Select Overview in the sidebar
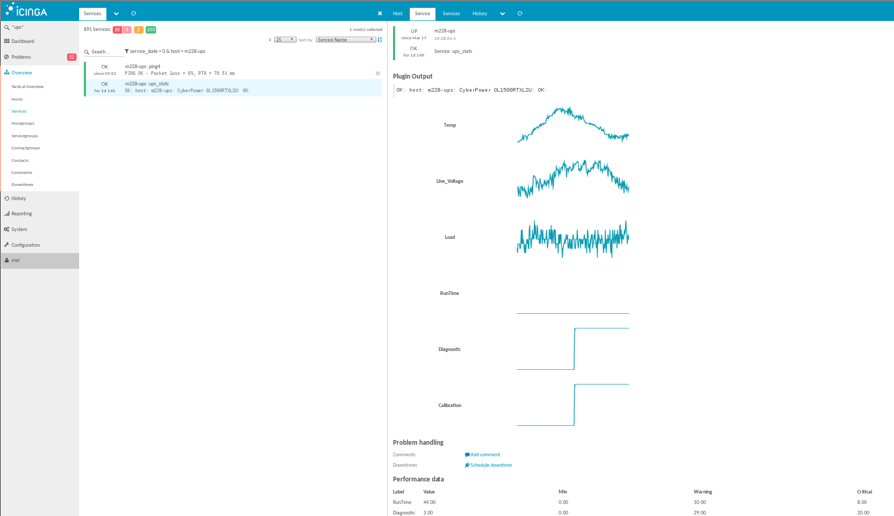 (21, 73)
